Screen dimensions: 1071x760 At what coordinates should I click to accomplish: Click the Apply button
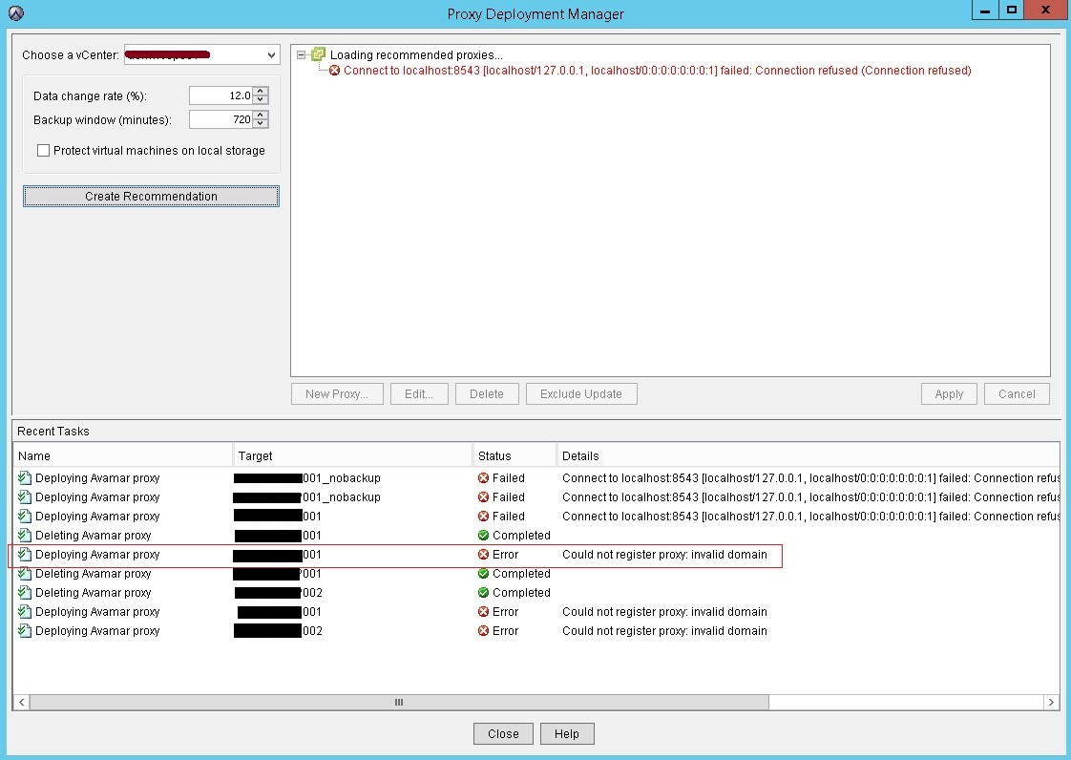[948, 393]
